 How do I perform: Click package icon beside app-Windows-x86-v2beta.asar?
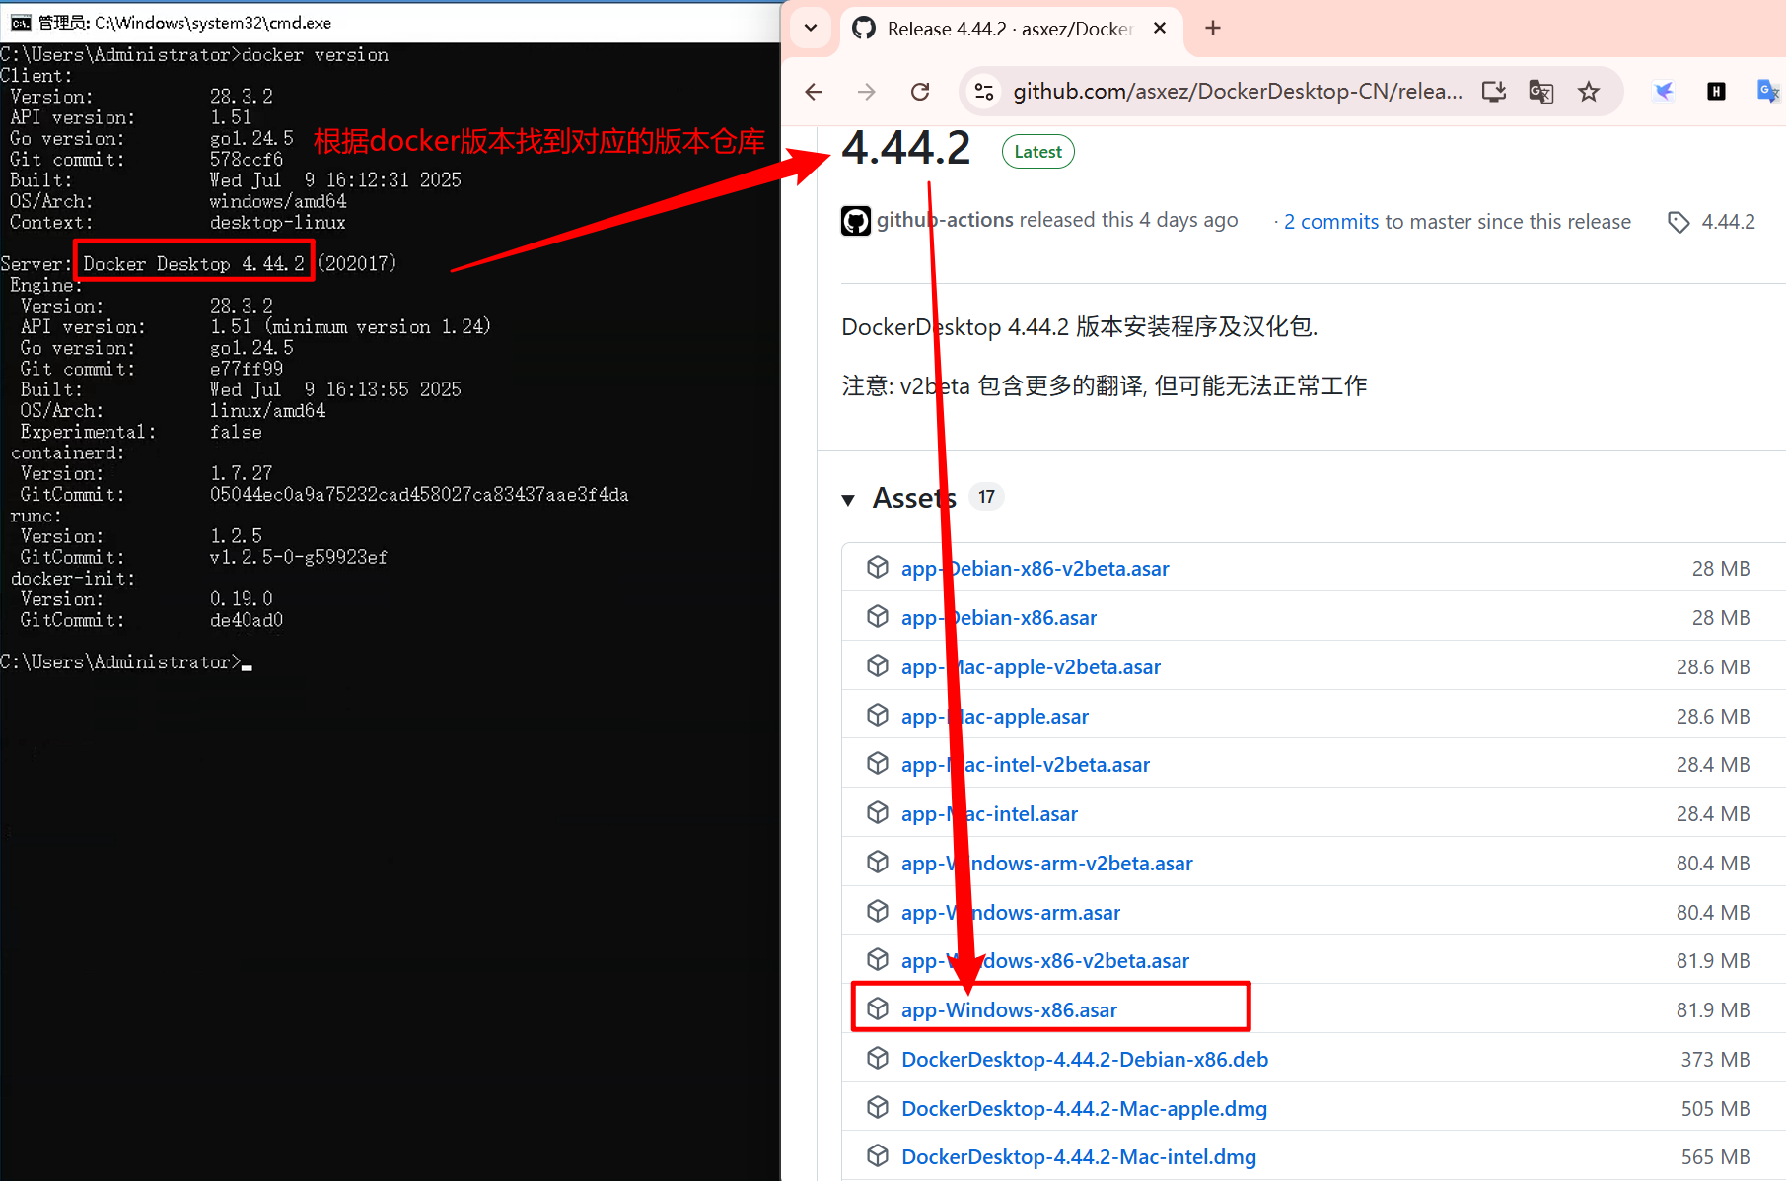[878, 959]
